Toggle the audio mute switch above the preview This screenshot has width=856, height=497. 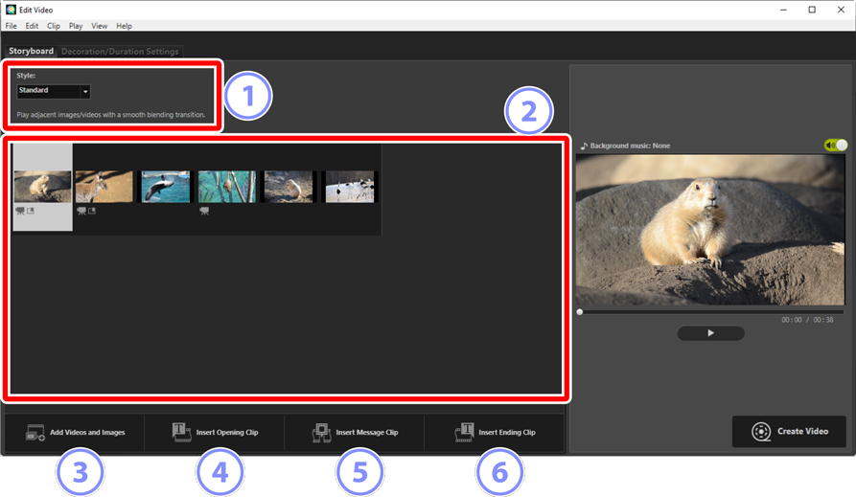tap(836, 146)
